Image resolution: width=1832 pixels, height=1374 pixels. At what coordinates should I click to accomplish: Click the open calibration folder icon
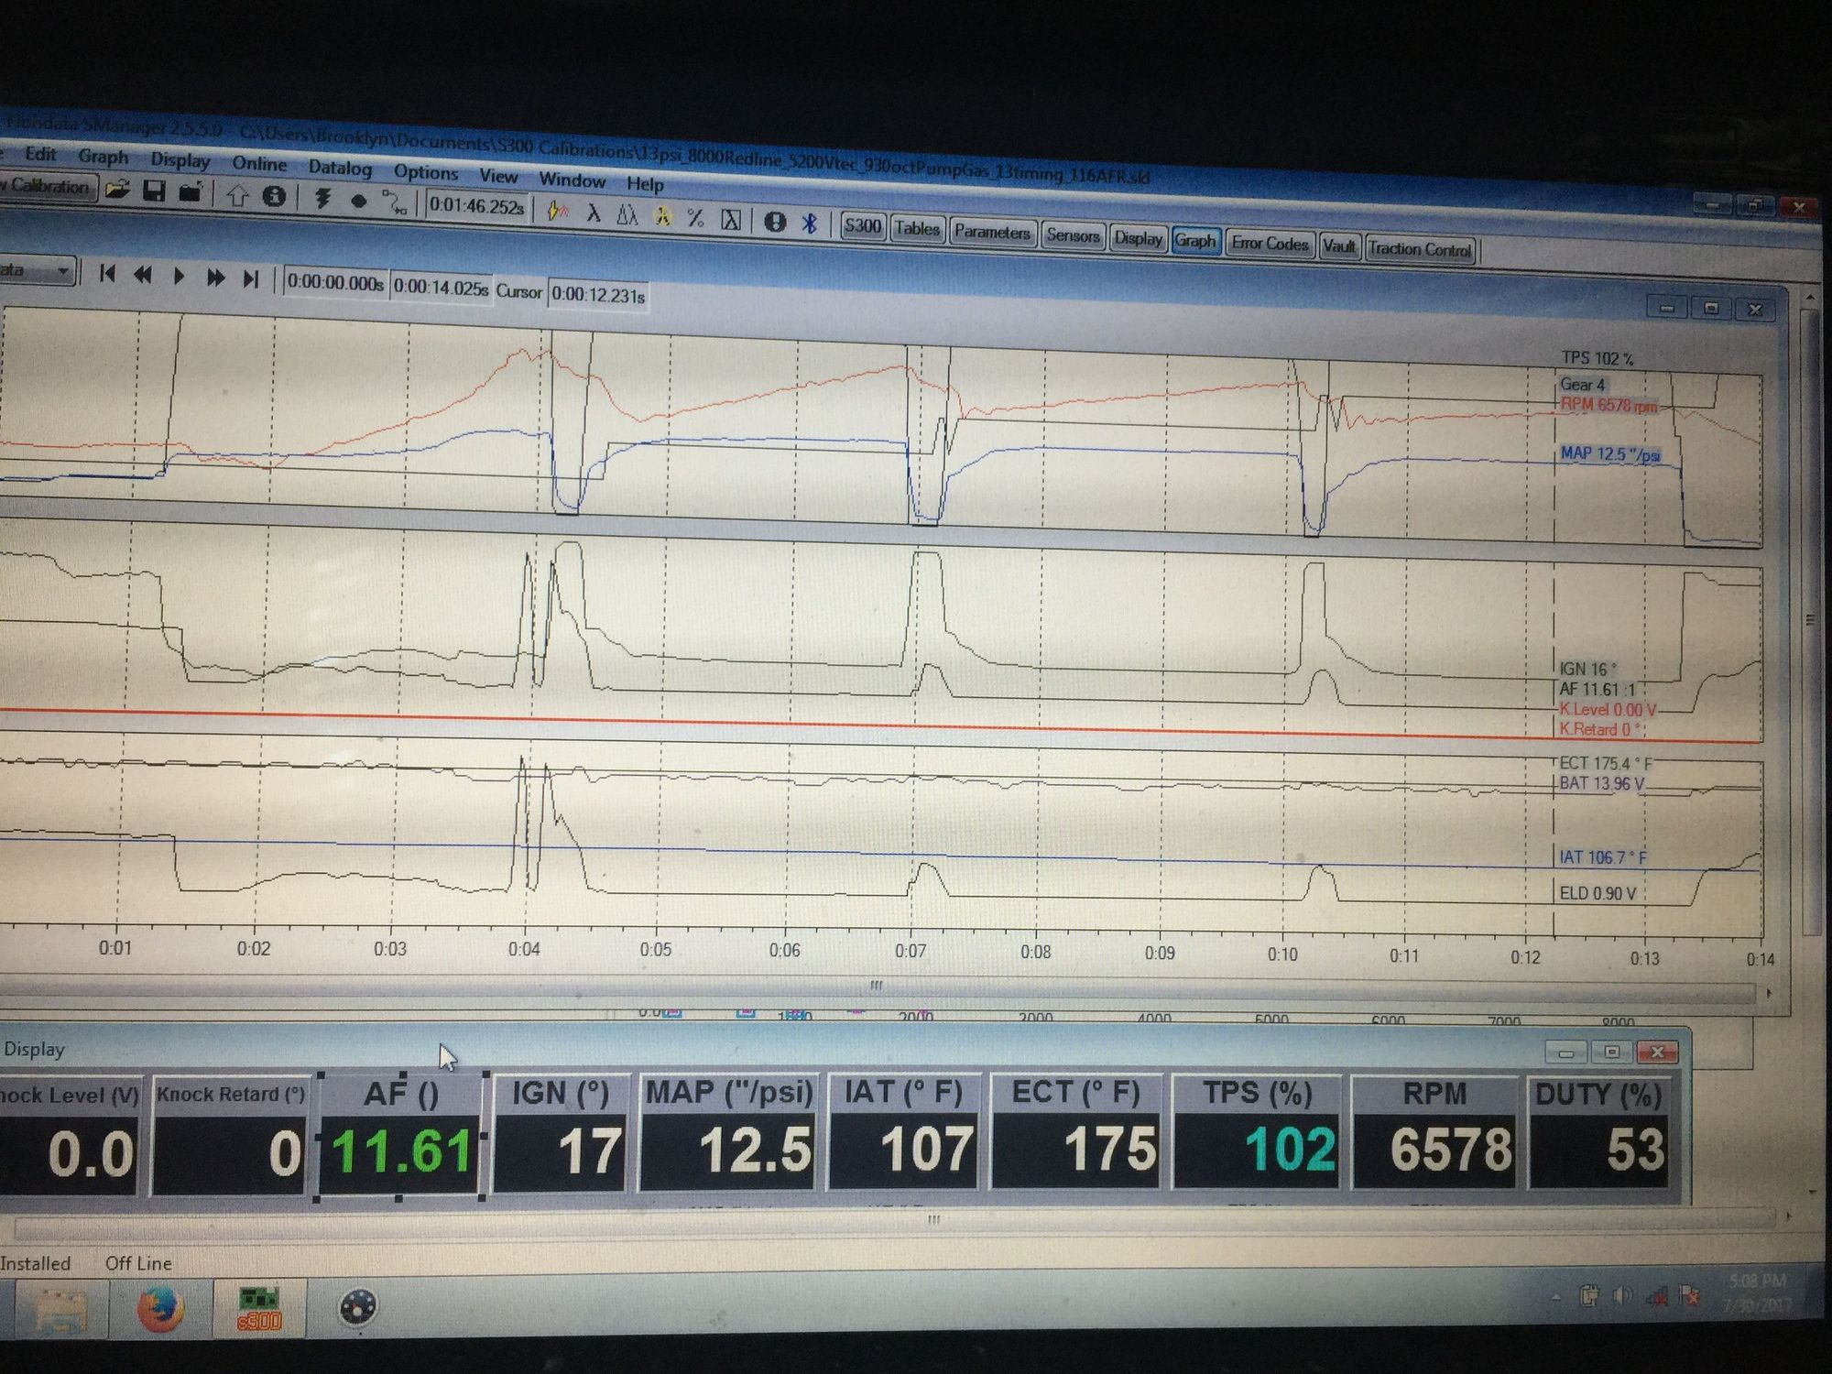[x=117, y=190]
